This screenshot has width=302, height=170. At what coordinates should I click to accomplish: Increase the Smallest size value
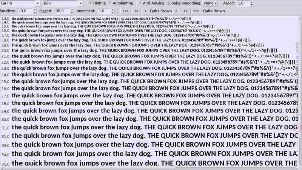click(x=34, y=9)
